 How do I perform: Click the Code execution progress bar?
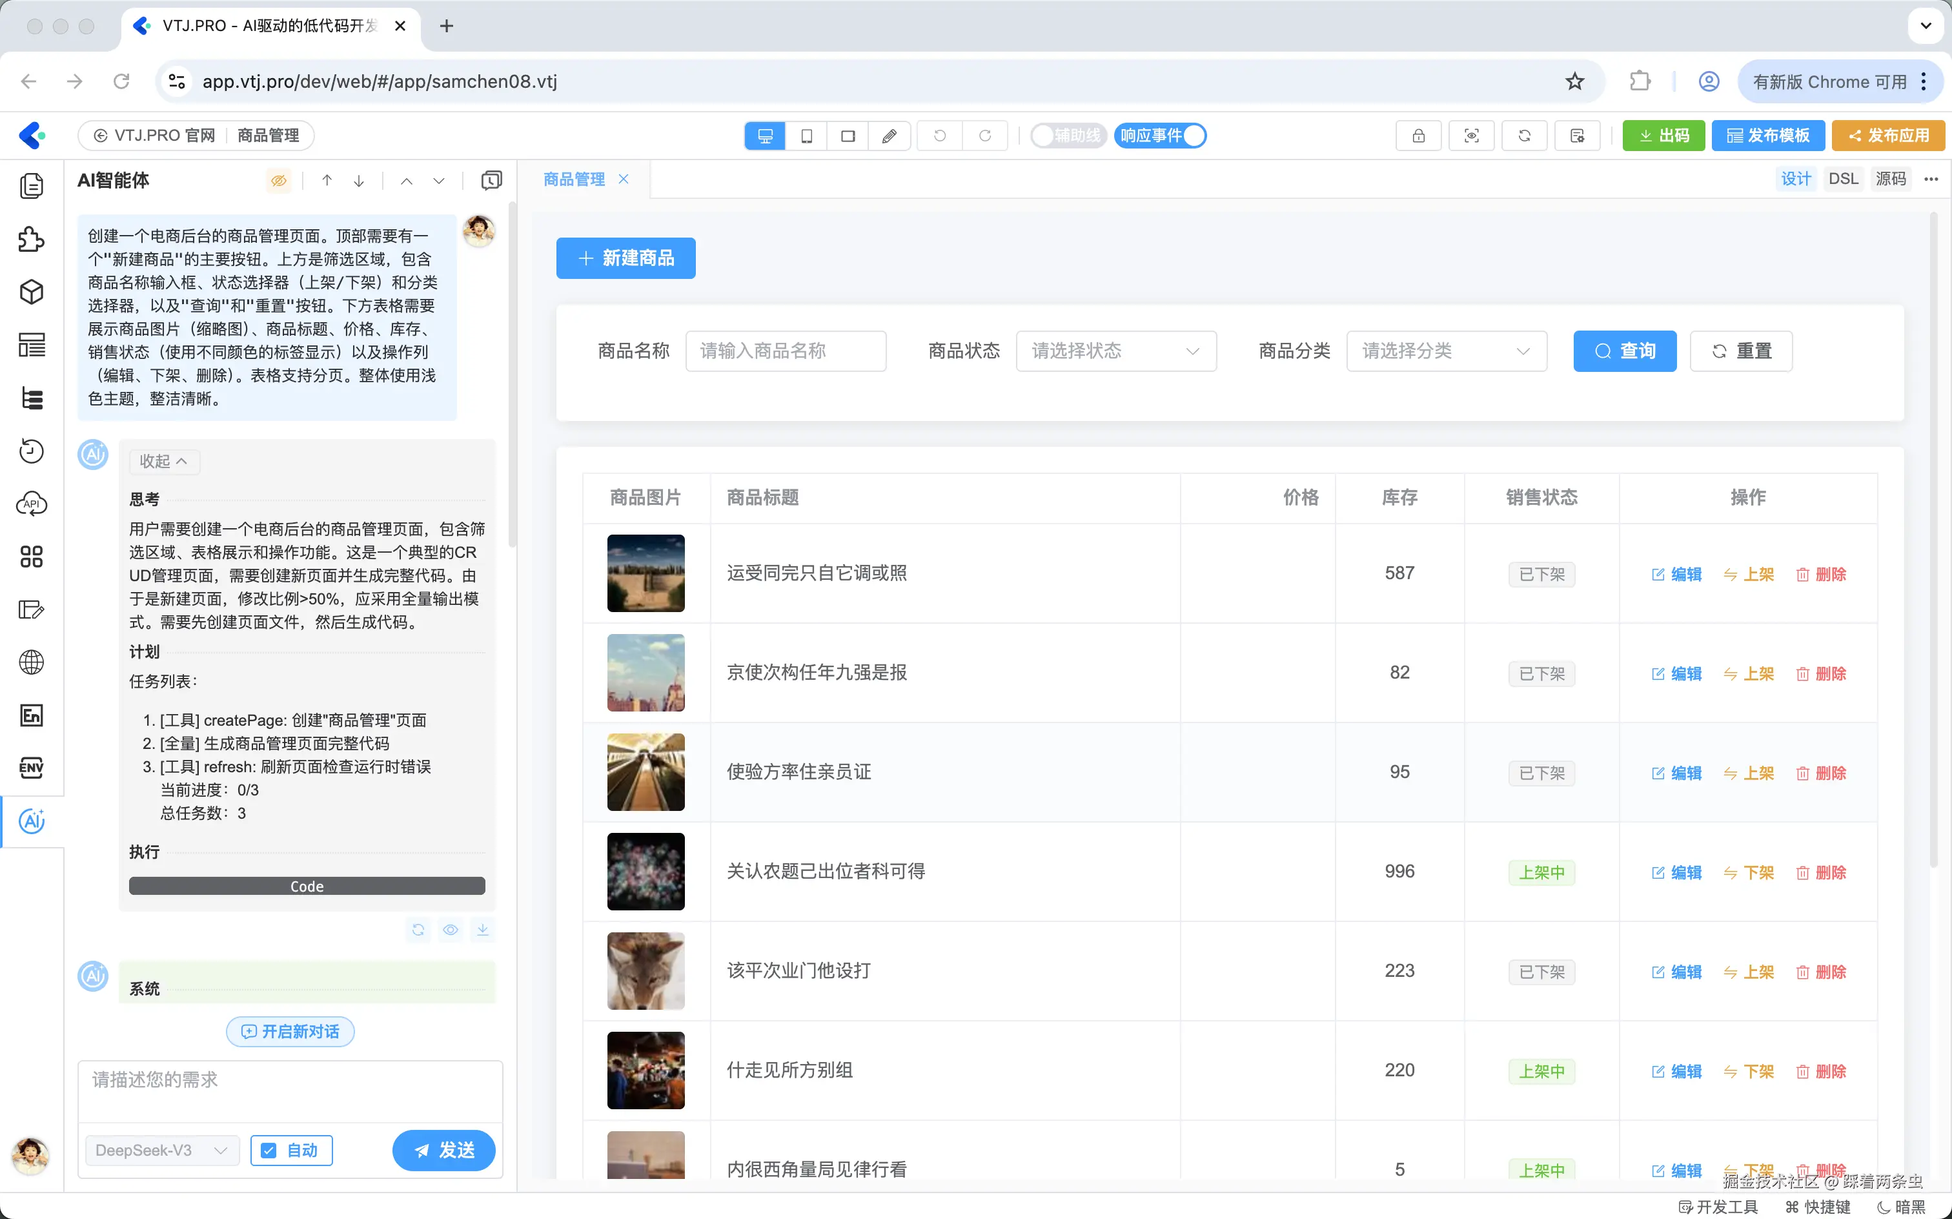306,886
